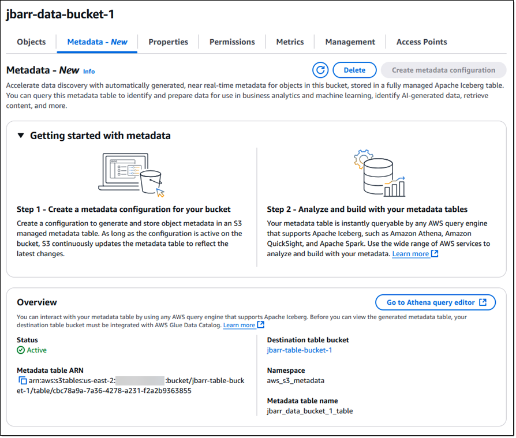The height and width of the screenshot is (438, 516).
Task: Open the Management tab
Action: pos(350,42)
